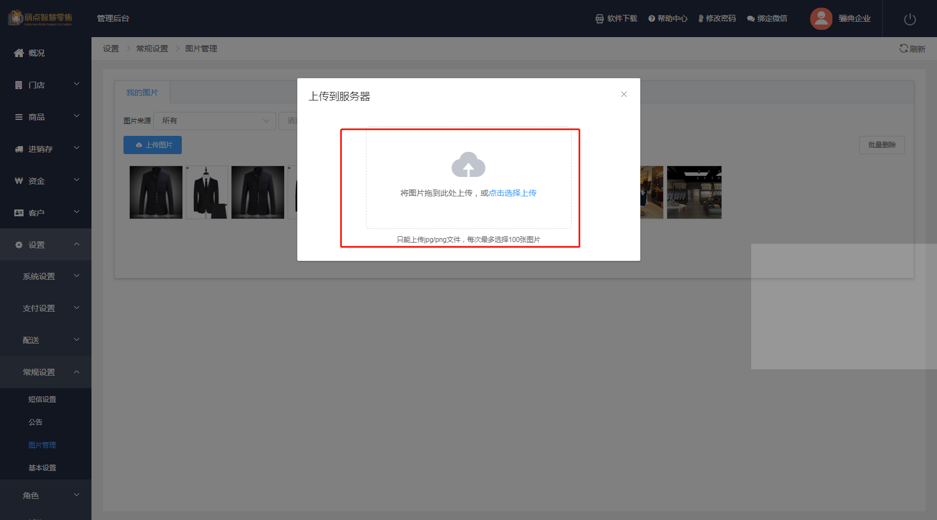Click the cloud upload icon in dialog
The height and width of the screenshot is (520, 937).
[468, 164]
